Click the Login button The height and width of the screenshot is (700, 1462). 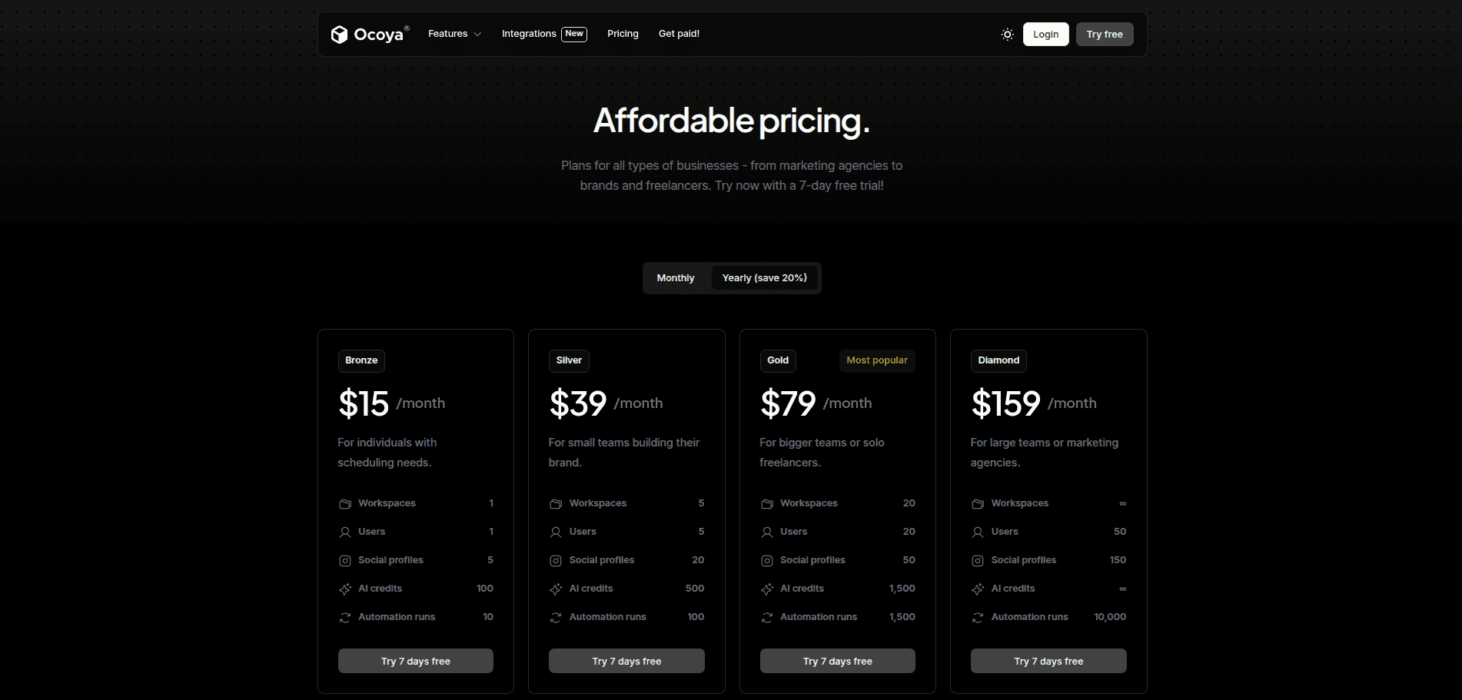tap(1045, 34)
